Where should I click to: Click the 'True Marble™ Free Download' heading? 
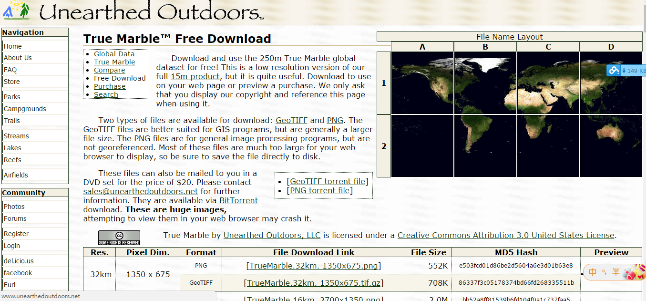177,39
